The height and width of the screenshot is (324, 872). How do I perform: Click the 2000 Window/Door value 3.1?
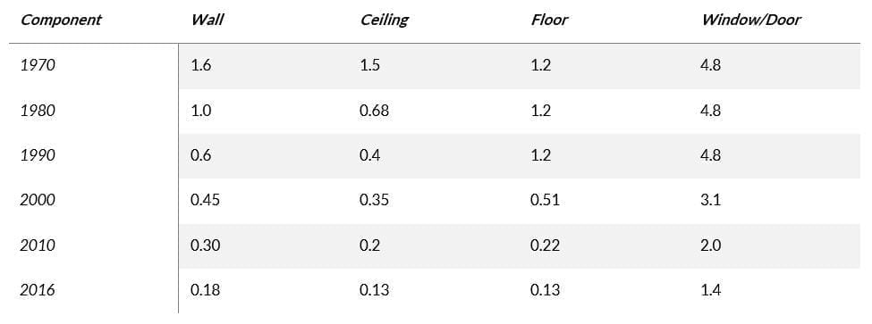(x=711, y=200)
